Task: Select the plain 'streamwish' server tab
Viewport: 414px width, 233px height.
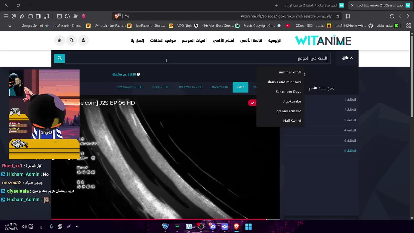Action: (x=220, y=87)
